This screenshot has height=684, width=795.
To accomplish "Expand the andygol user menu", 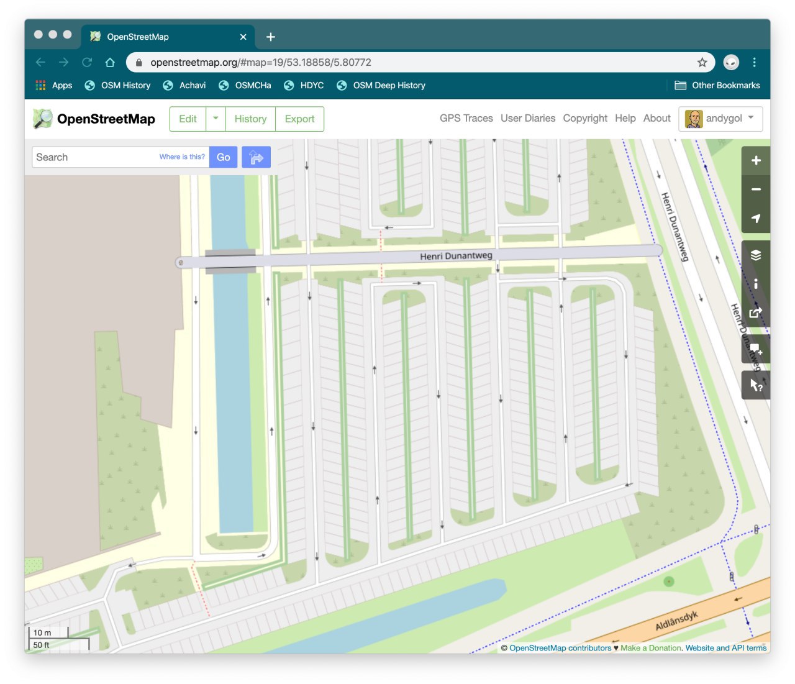I will [x=720, y=119].
